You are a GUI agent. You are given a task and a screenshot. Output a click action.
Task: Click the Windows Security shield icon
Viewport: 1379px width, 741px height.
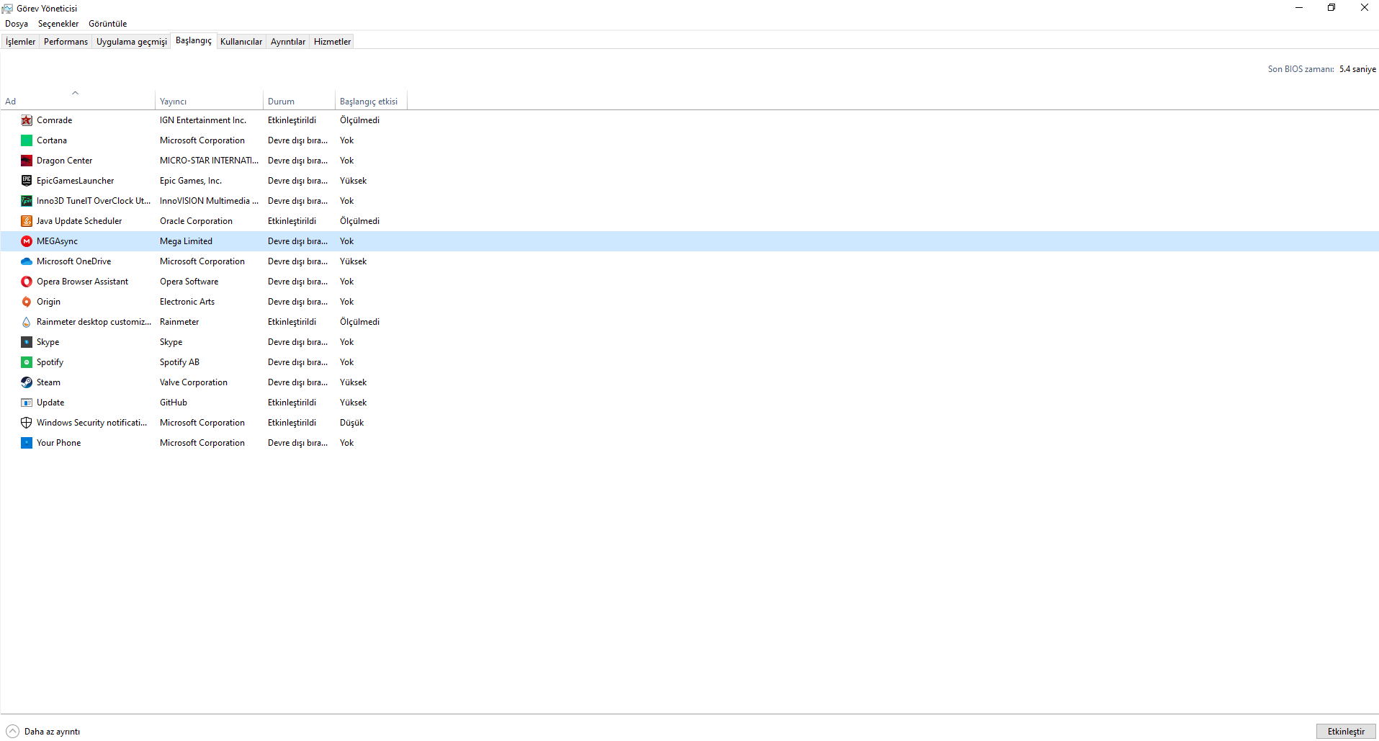point(27,423)
